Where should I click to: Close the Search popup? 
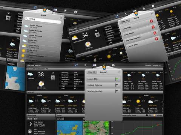(x=61, y=18)
